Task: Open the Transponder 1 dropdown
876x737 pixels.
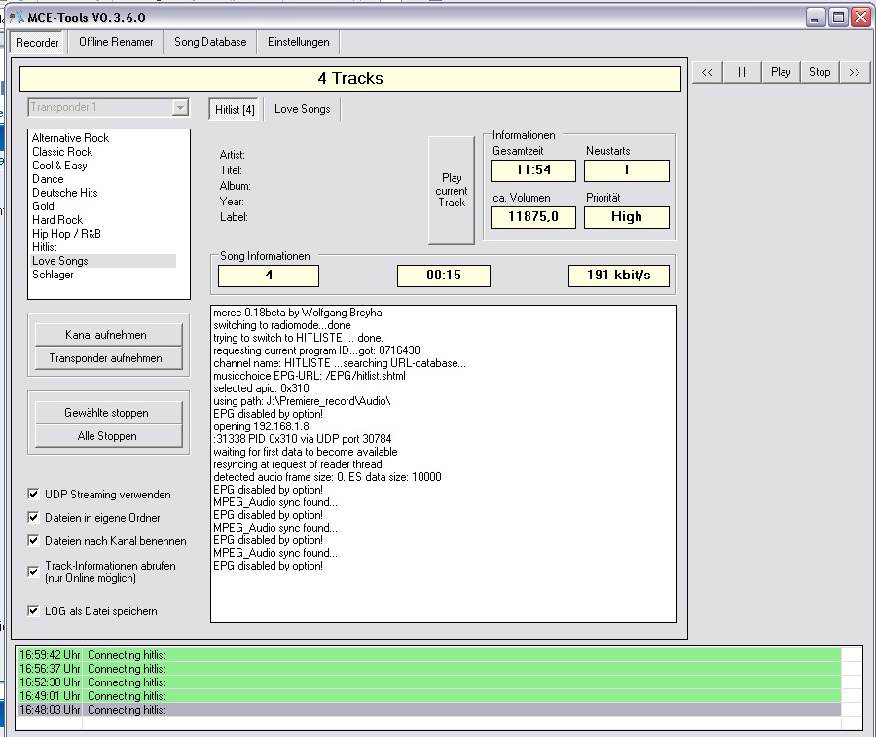Action: [x=180, y=107]
